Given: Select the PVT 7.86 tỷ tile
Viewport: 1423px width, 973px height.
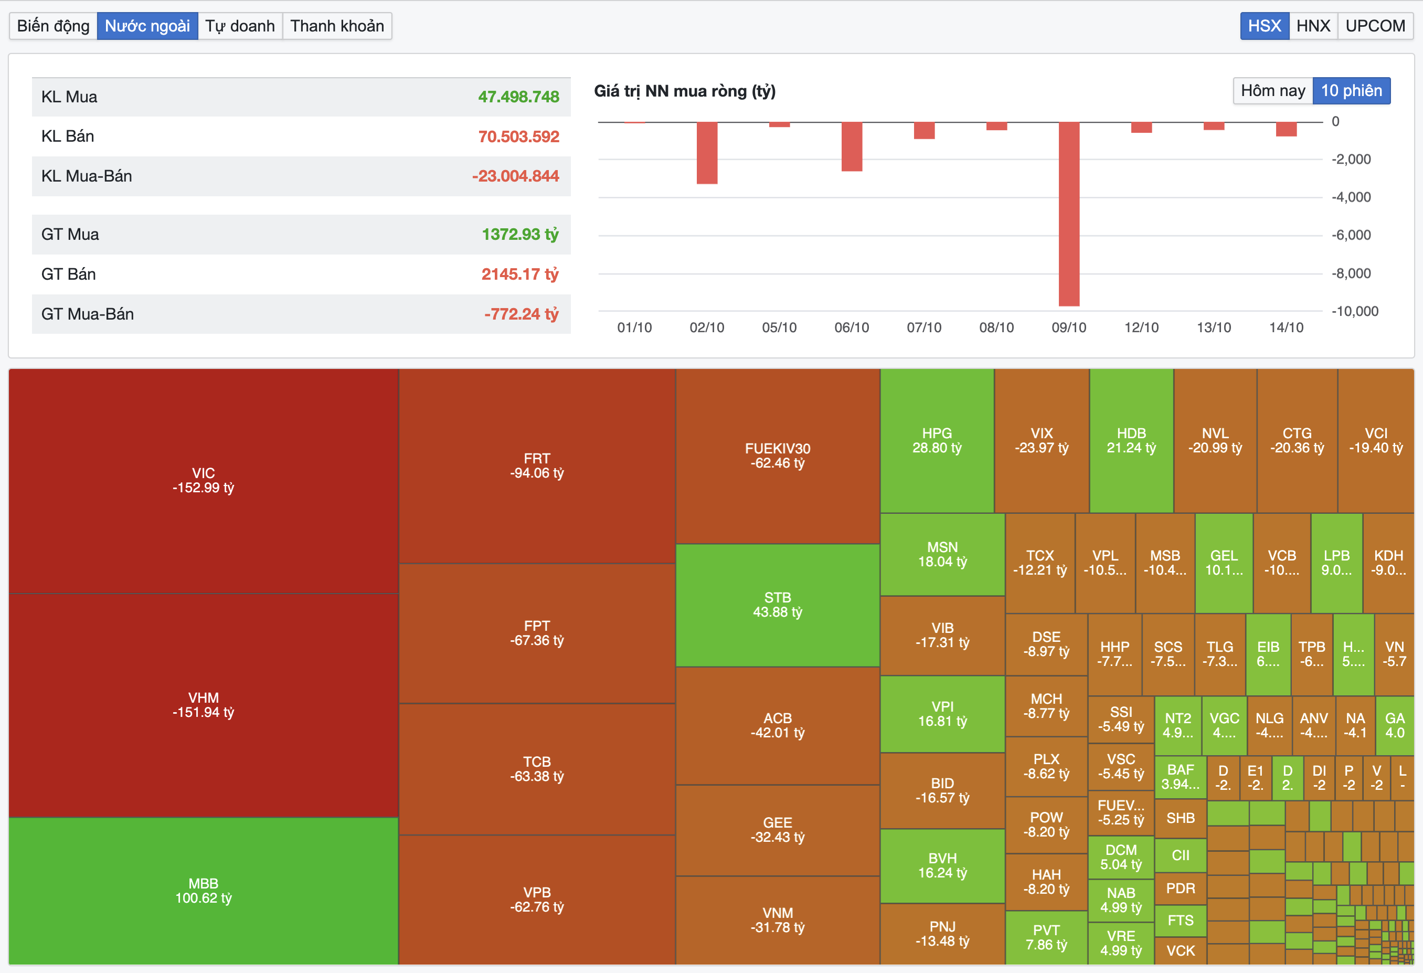Looking at the screenshot, I should (1046, 937).
